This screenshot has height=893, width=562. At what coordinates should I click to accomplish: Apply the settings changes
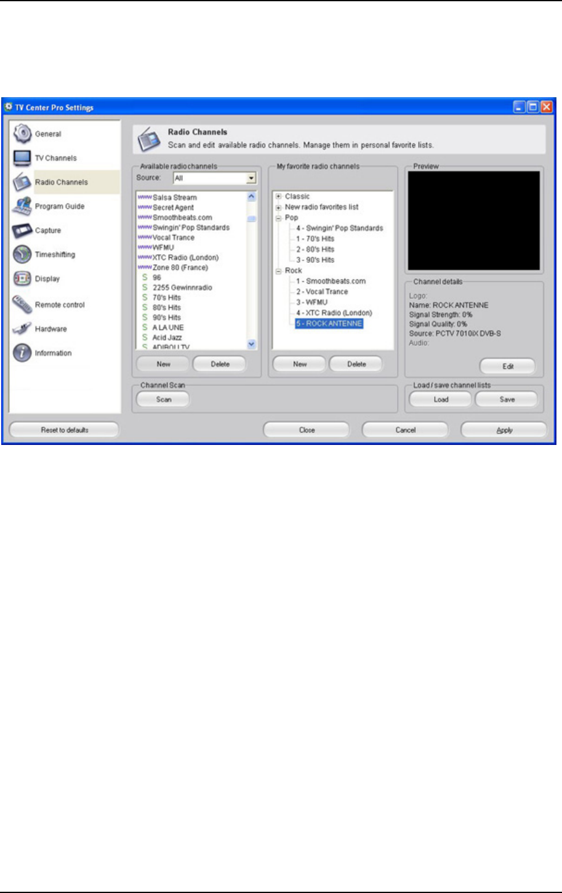tap(504, 430)
